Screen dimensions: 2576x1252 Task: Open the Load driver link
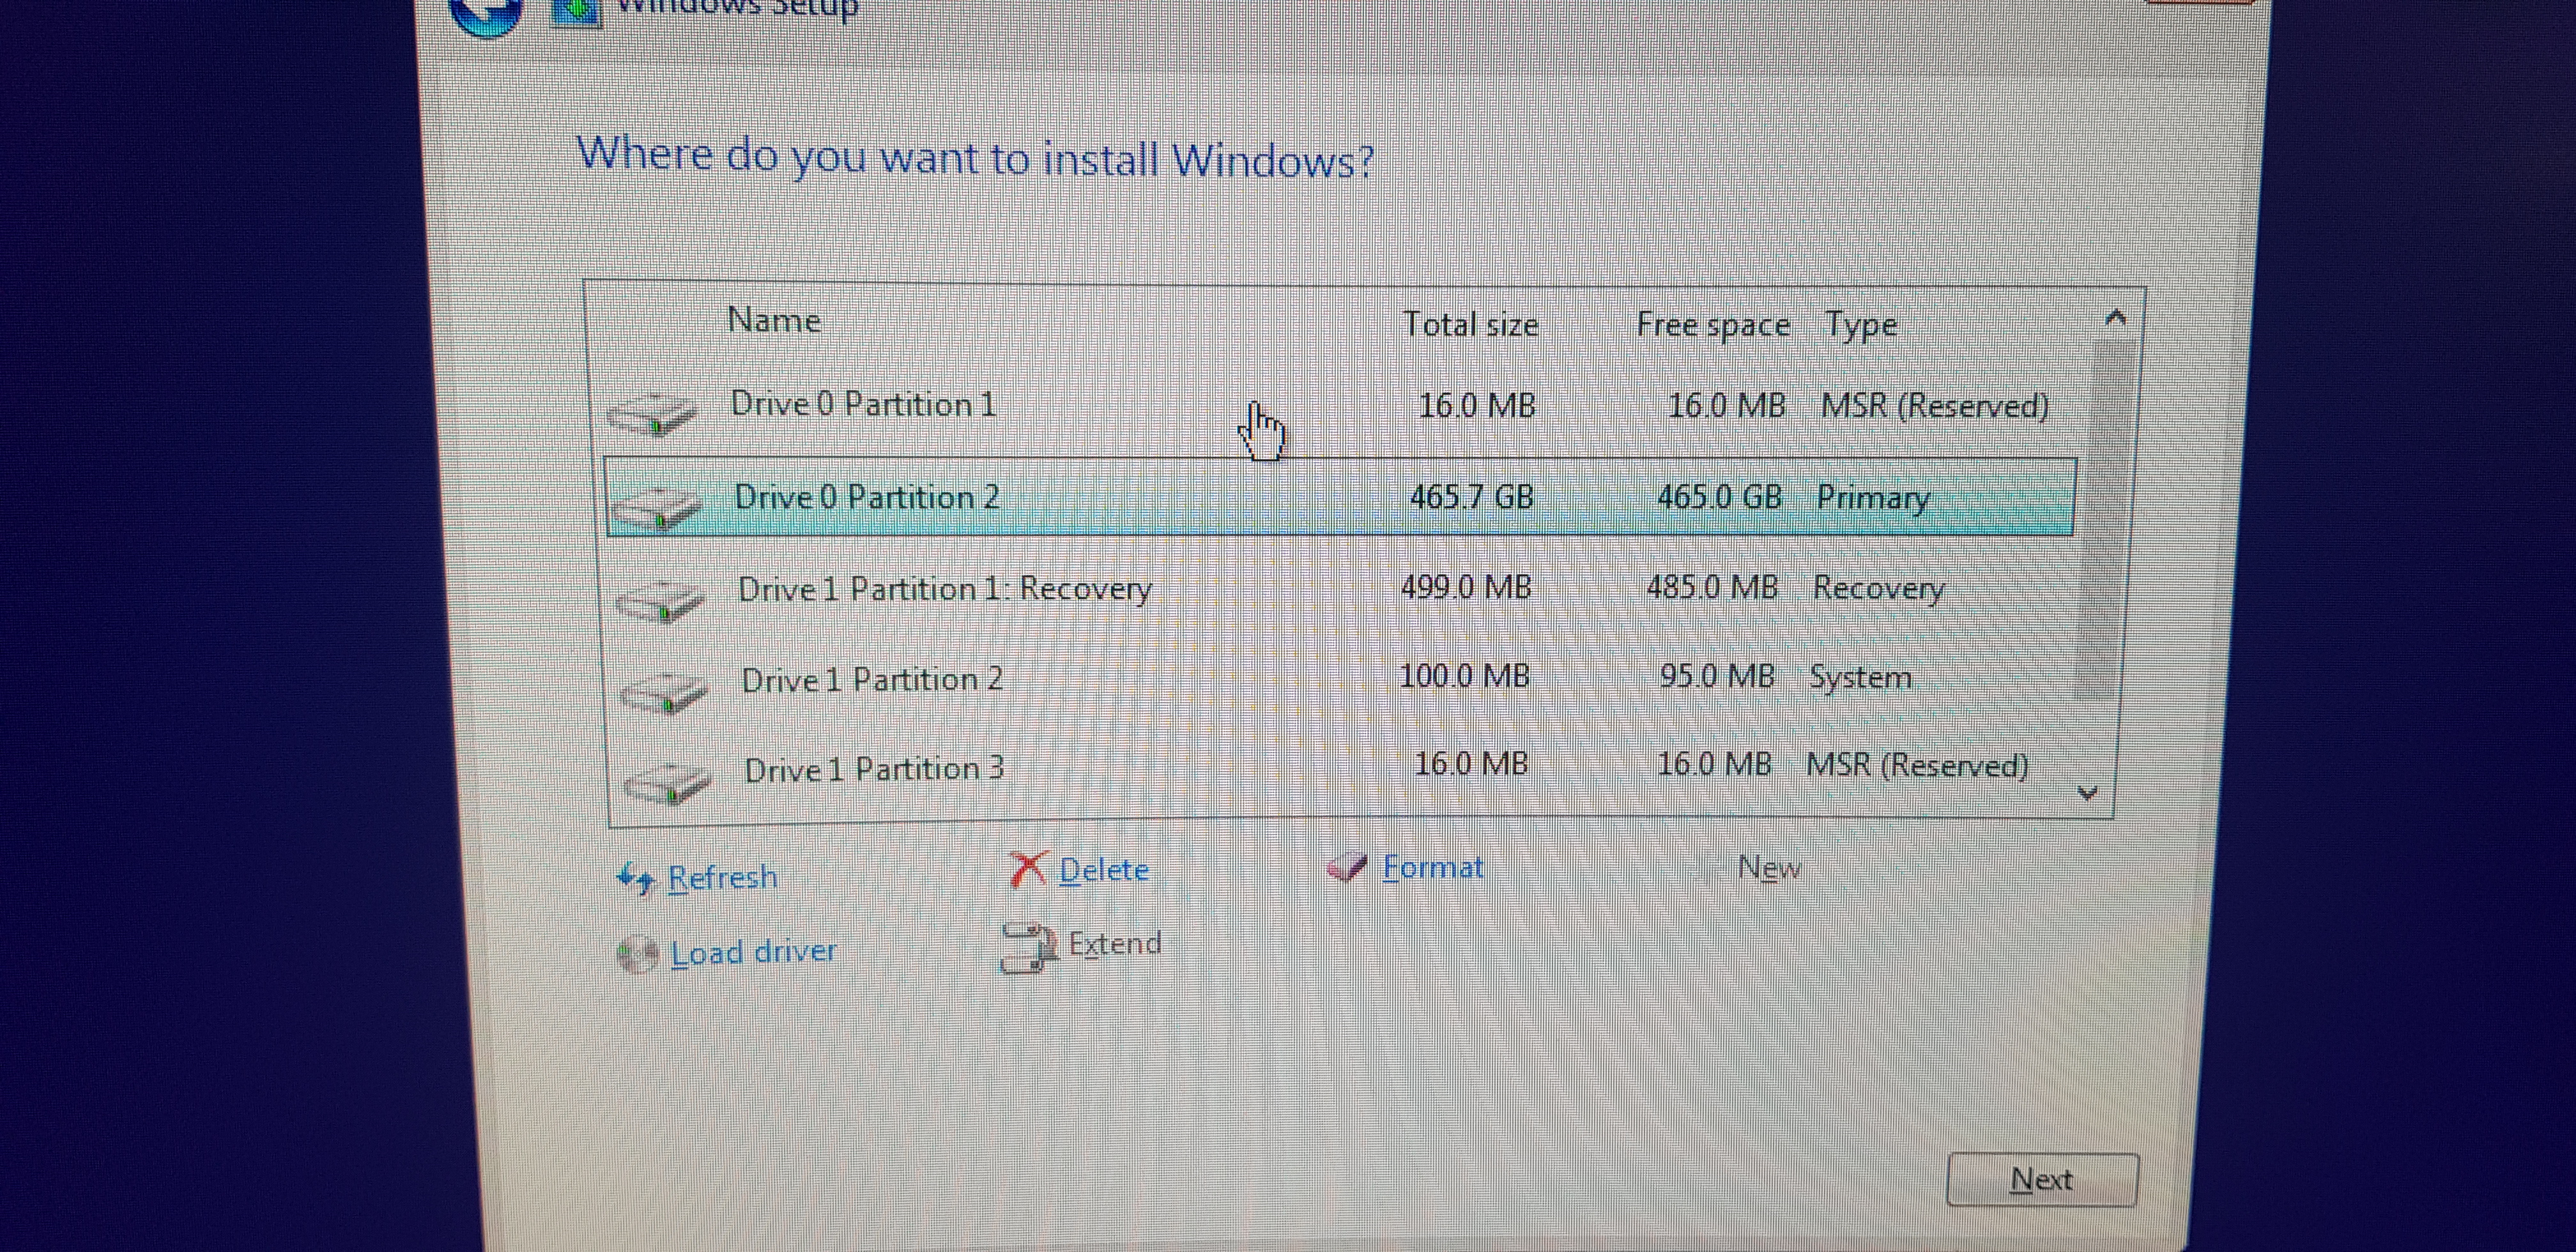pos(753,952)
